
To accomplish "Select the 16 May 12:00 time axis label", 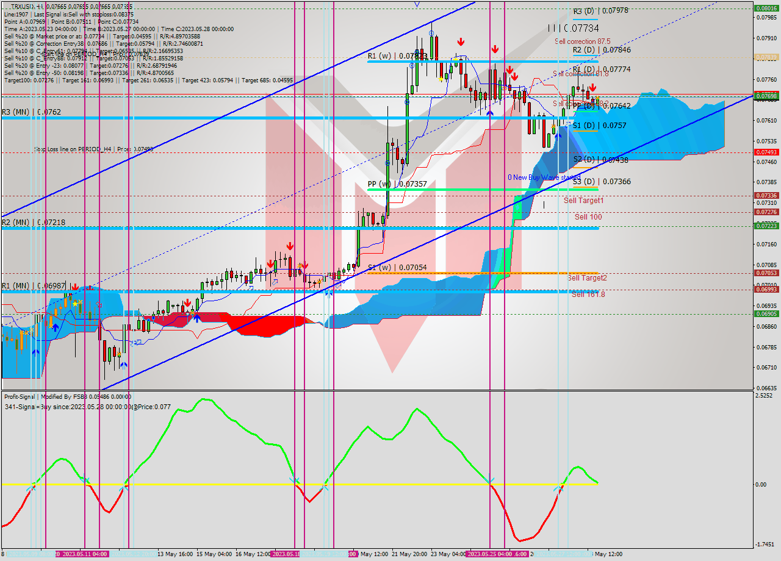I will (253, 554).
